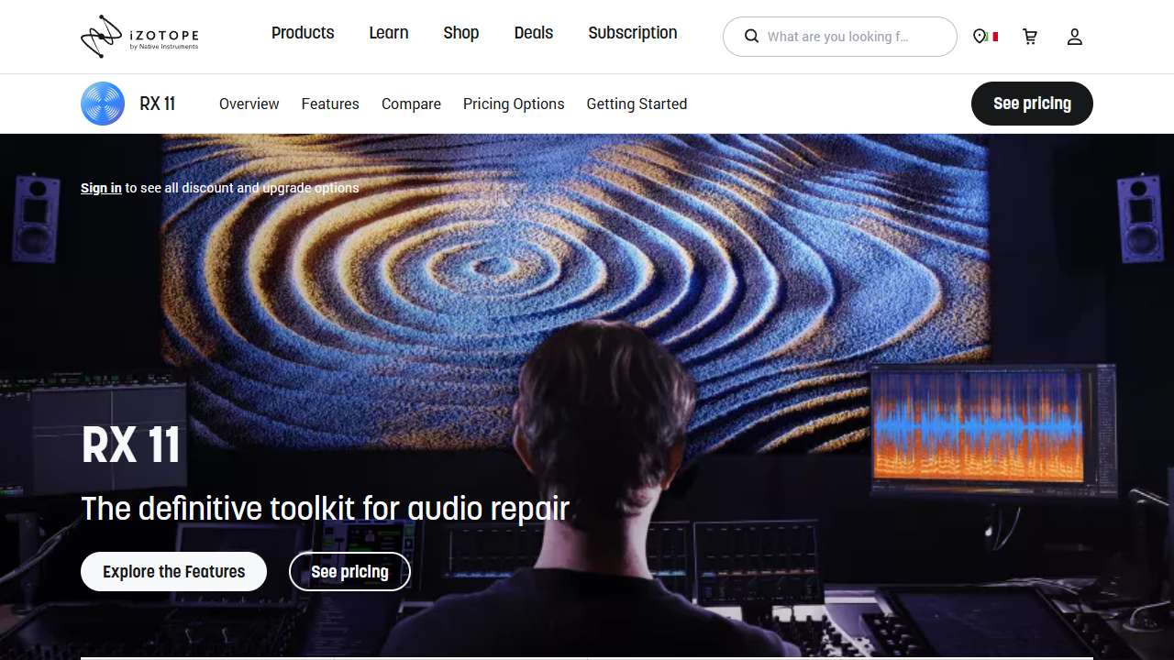Open the Shop menu
This screenshot has width=1174, height=660.
(x=461, y=33)
